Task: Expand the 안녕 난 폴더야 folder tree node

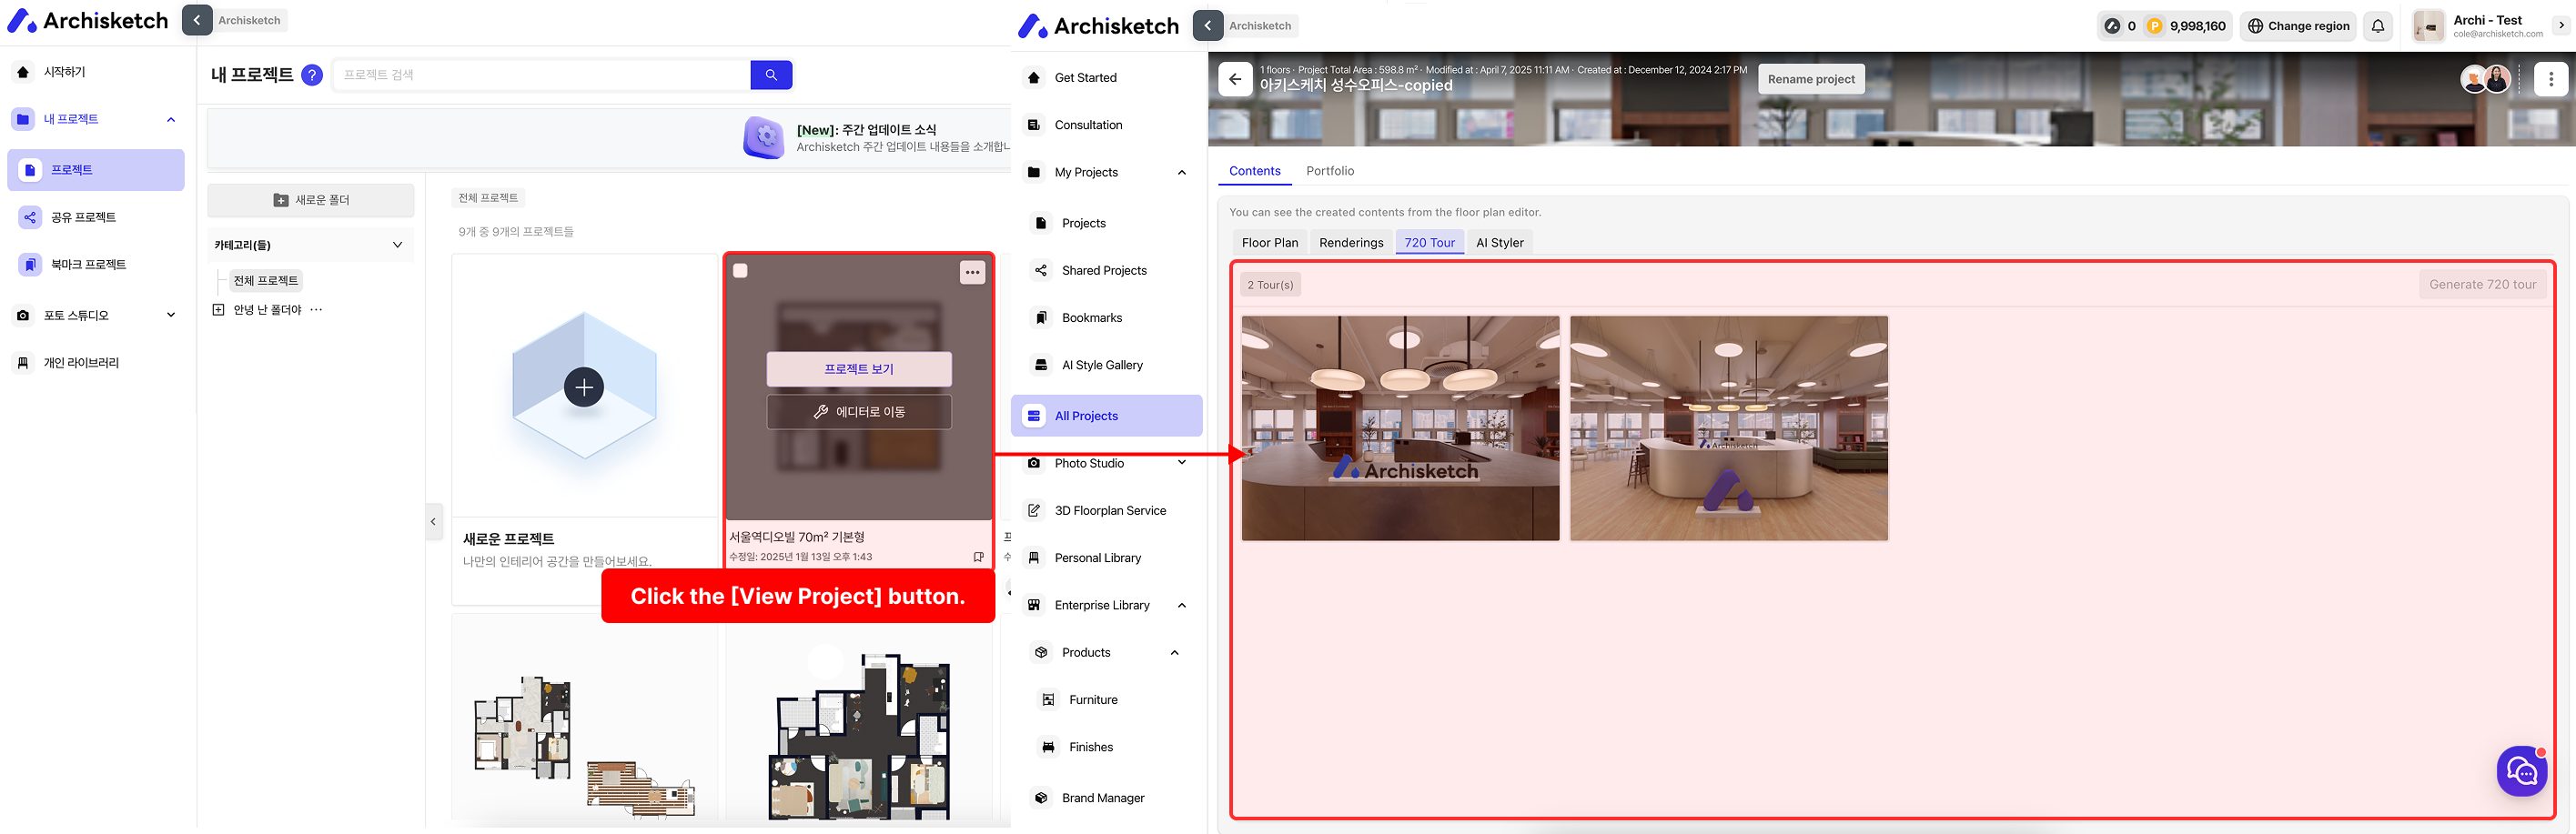Action: point(218,310)
